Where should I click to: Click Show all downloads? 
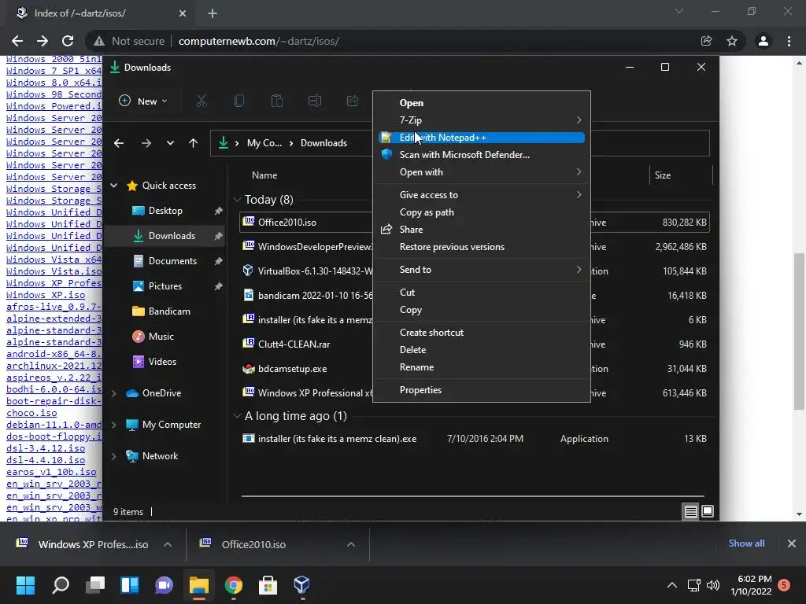tap(746, 543)
